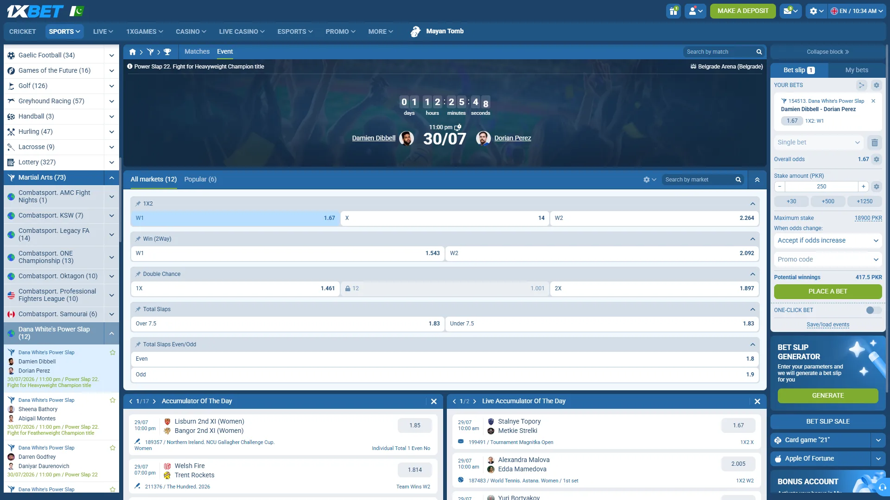Go to home breadcrumb icon
This screenshot has height=500, width=890.
pos(133,52)
